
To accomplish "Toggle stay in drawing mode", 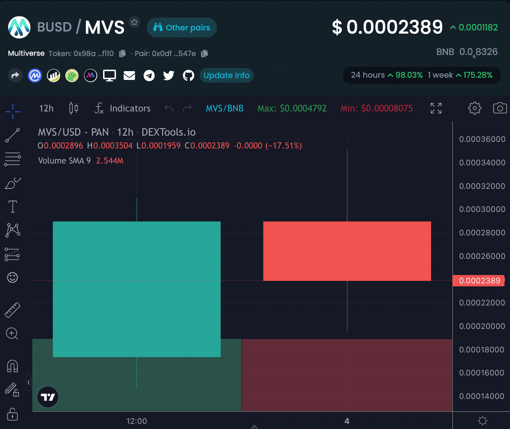I will click(12, 390).
